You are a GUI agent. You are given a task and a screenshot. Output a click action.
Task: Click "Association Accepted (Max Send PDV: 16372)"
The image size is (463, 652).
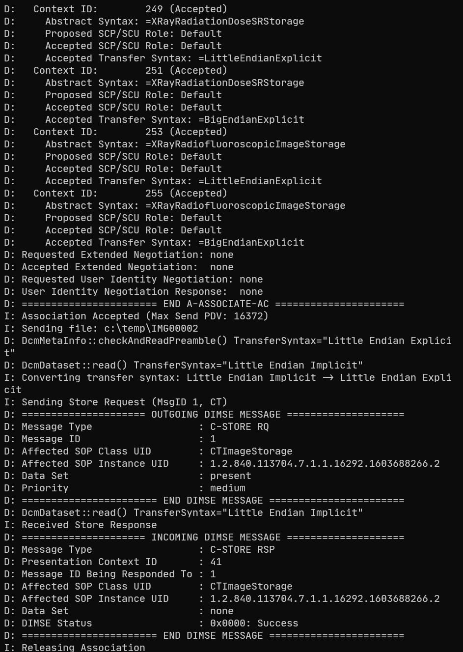[x=145, y=316]
